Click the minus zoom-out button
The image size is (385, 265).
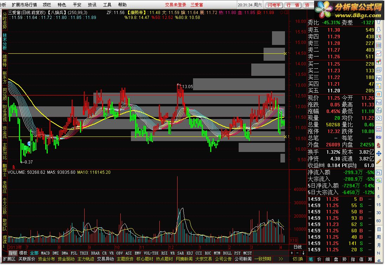click(297, 253)
